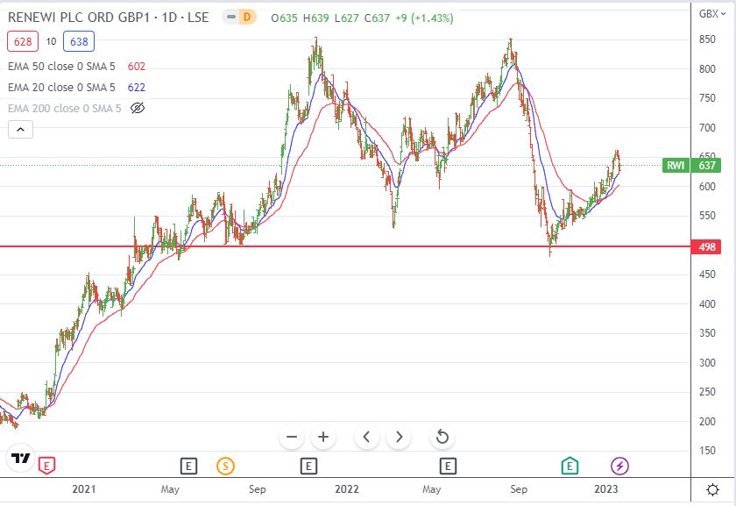
Task: Open the red earnings E flag marker
Action: click(x=46, y=466)
